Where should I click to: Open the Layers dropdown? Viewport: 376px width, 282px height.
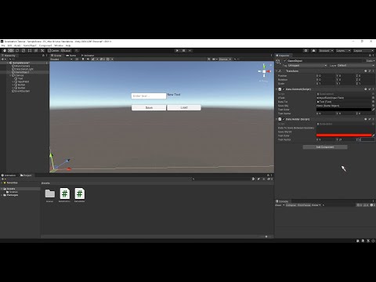[342, 50]
